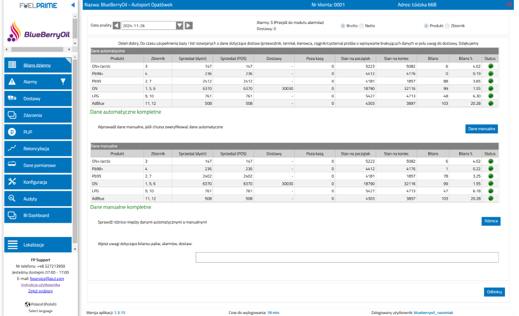This screenshot has height=316, width=519.
Task: Open the Rekoncyliacja menu item
Action: [38, 148]
